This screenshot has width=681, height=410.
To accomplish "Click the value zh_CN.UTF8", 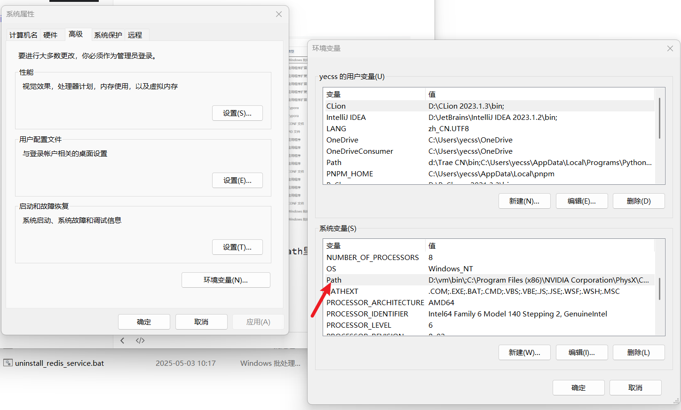I will (x=449, y=129).
